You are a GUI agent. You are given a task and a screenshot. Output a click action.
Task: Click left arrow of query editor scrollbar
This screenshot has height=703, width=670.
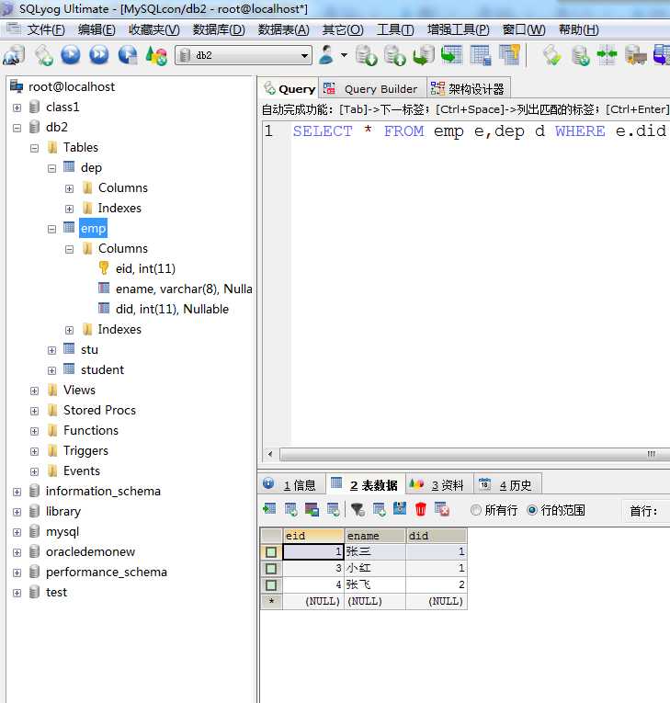click(270, 454)
